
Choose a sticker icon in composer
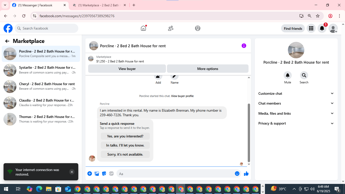(104, 174)
